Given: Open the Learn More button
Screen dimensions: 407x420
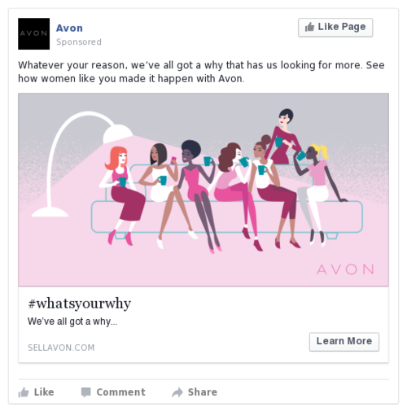Looking at the screenshot, I should click(x=344, y=342).
